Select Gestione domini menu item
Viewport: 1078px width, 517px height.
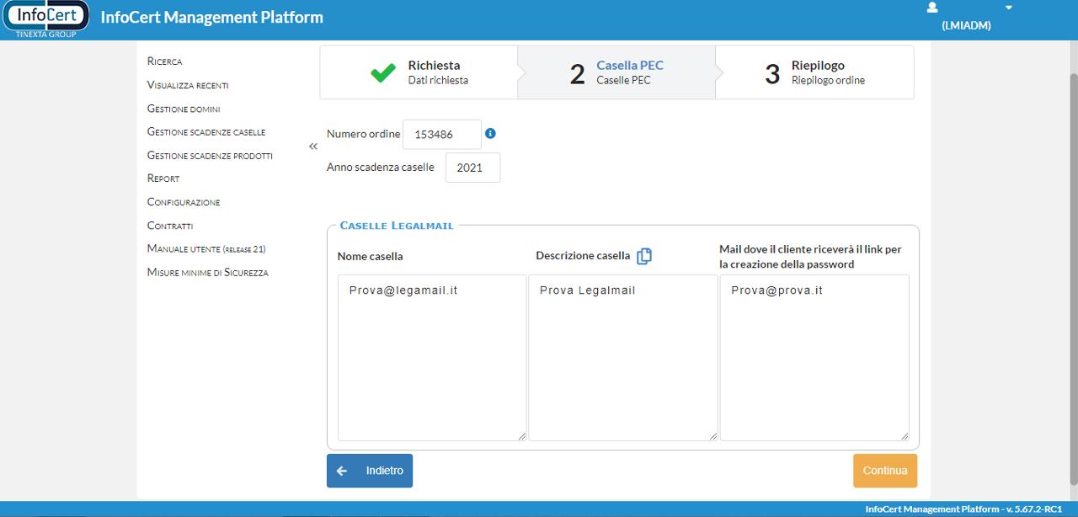pos(184,109)
